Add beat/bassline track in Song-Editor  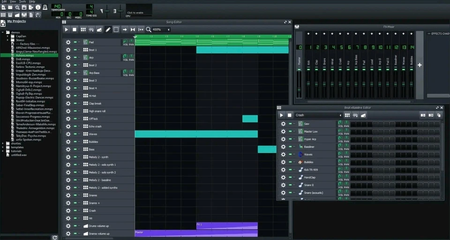83,29
